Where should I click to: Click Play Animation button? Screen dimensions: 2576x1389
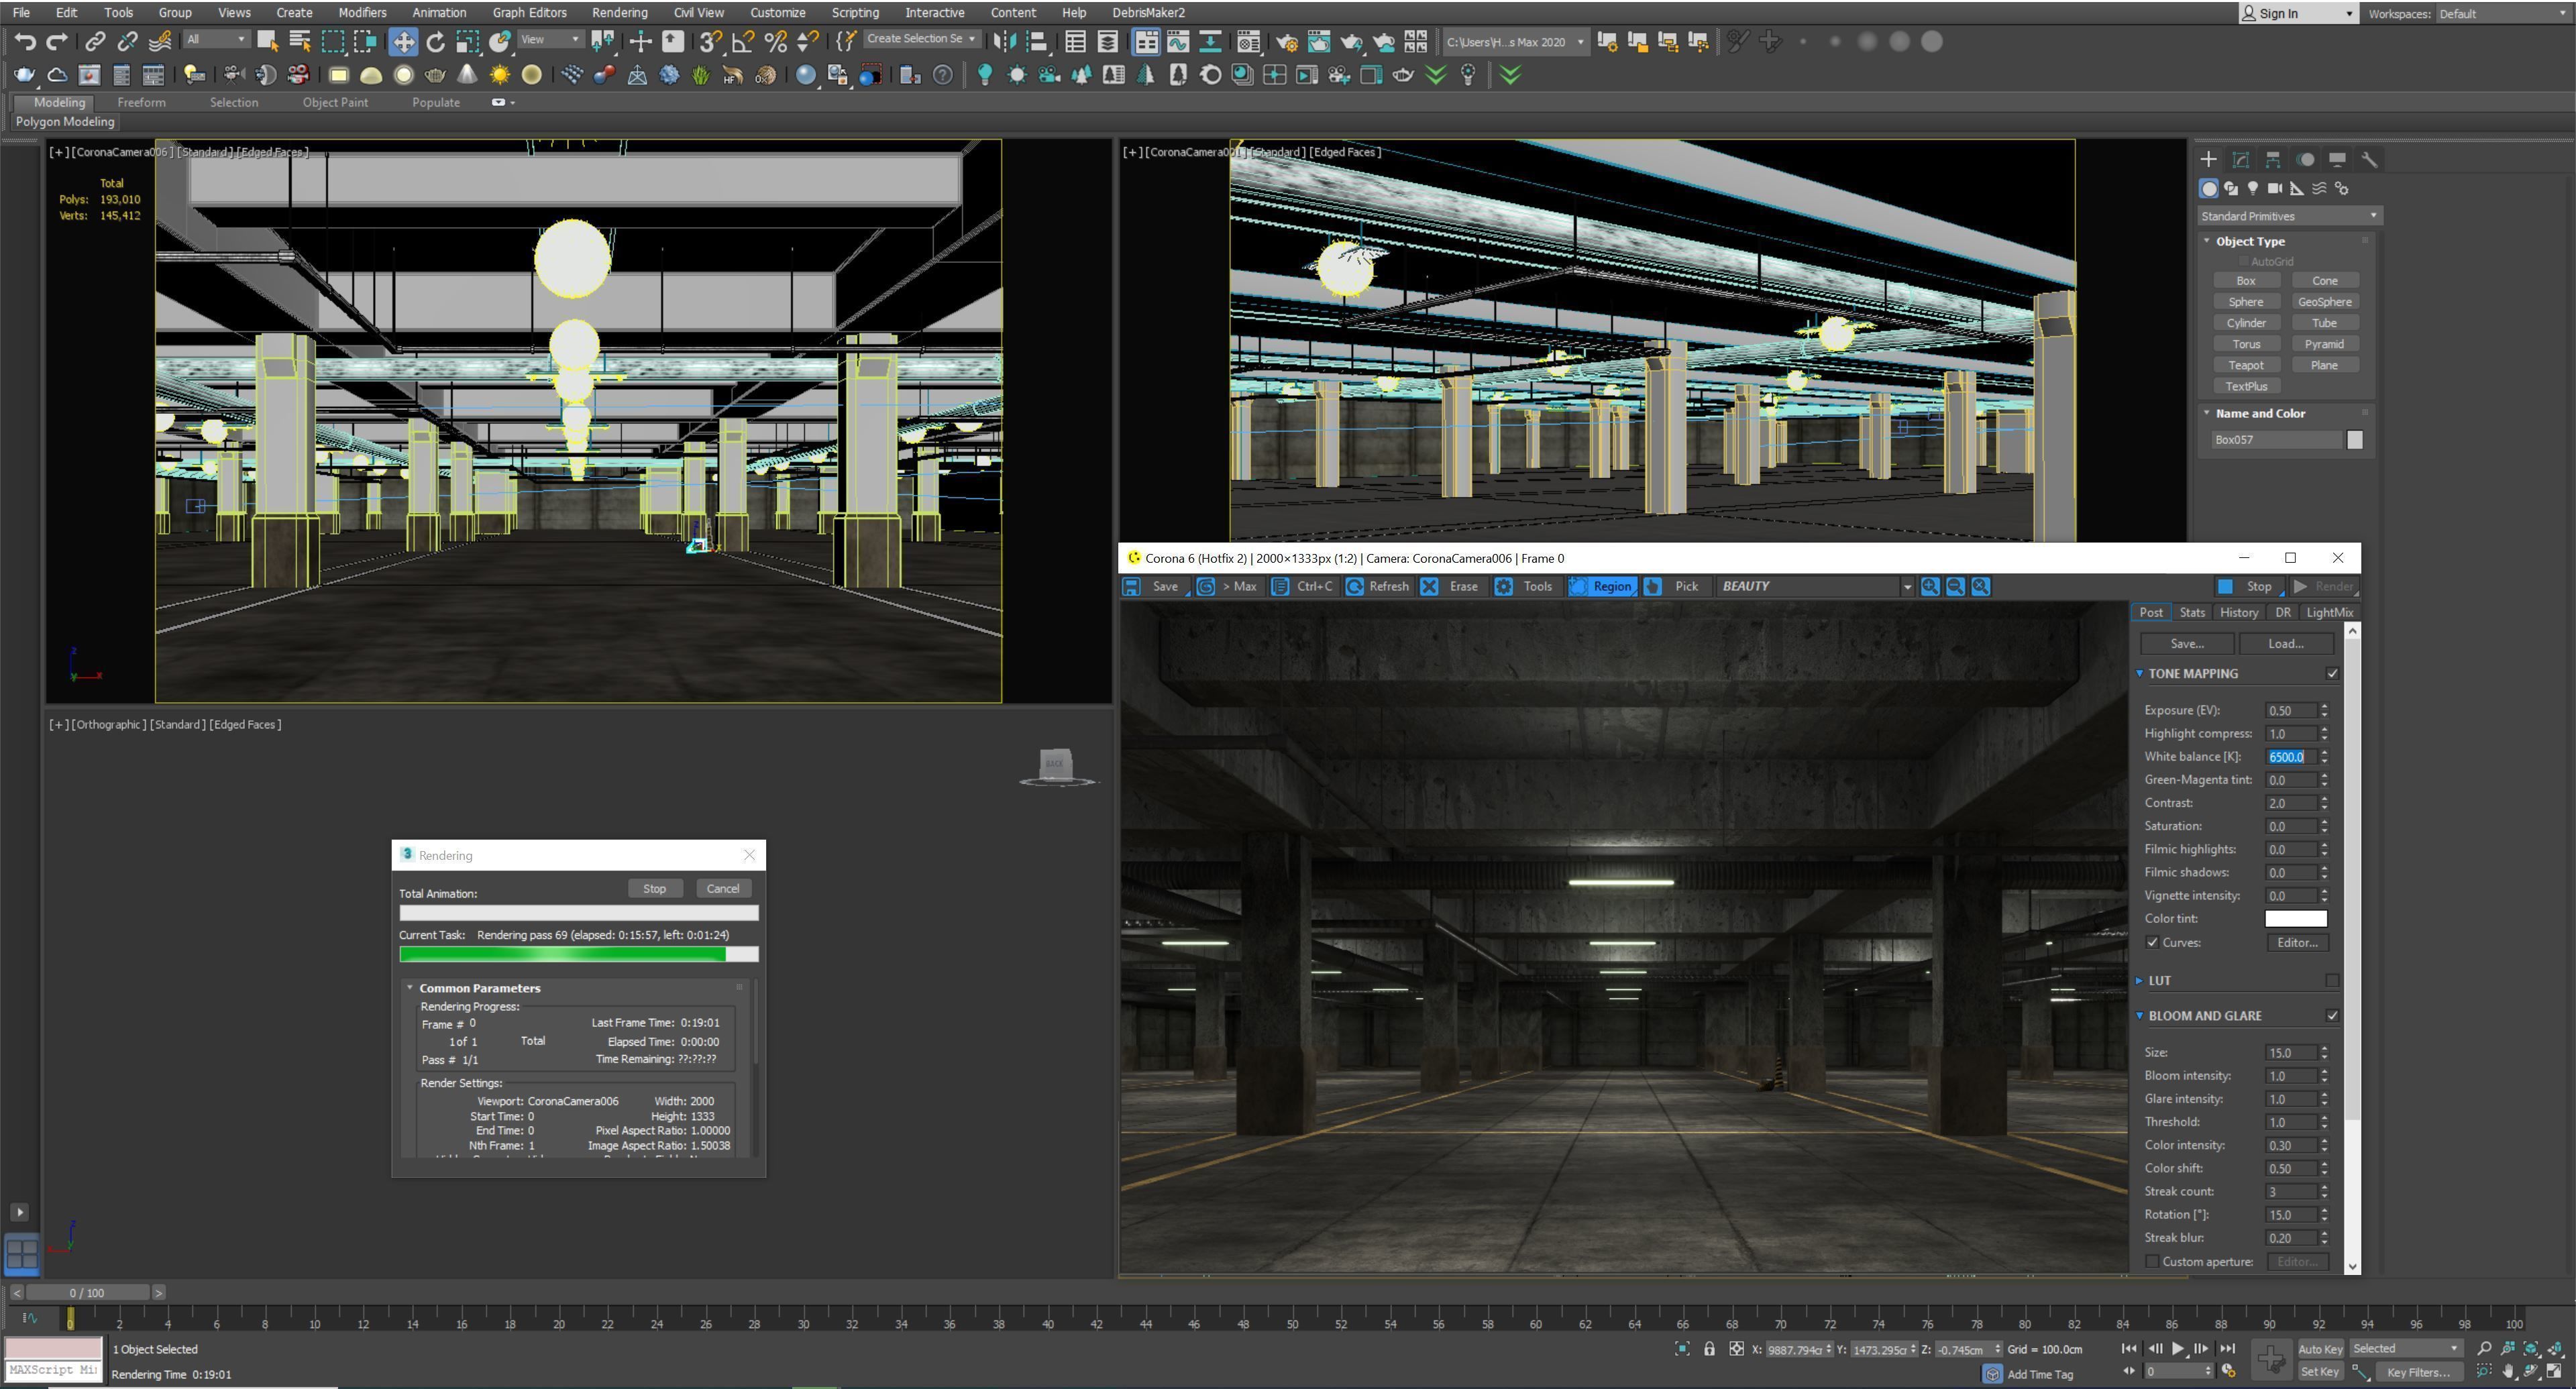tap(2178, 1348)
